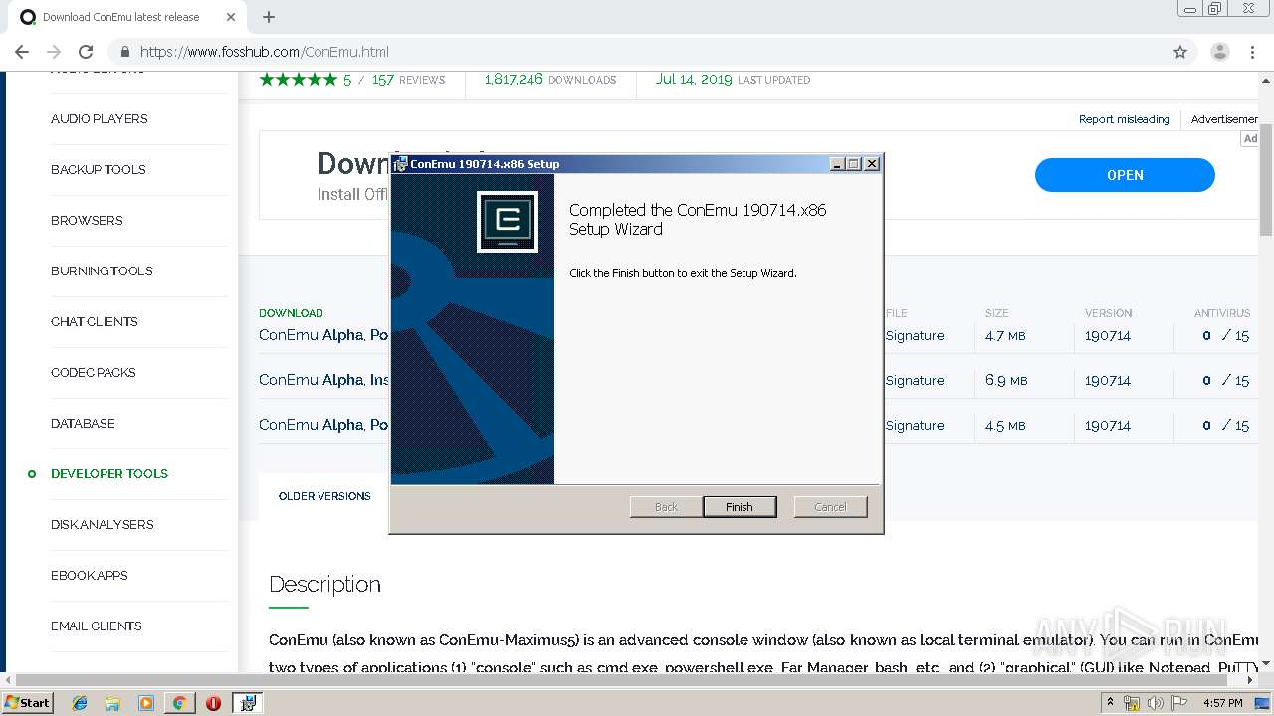
Task: Click the Action Center flag icon
Action: tap(1179, 703)
